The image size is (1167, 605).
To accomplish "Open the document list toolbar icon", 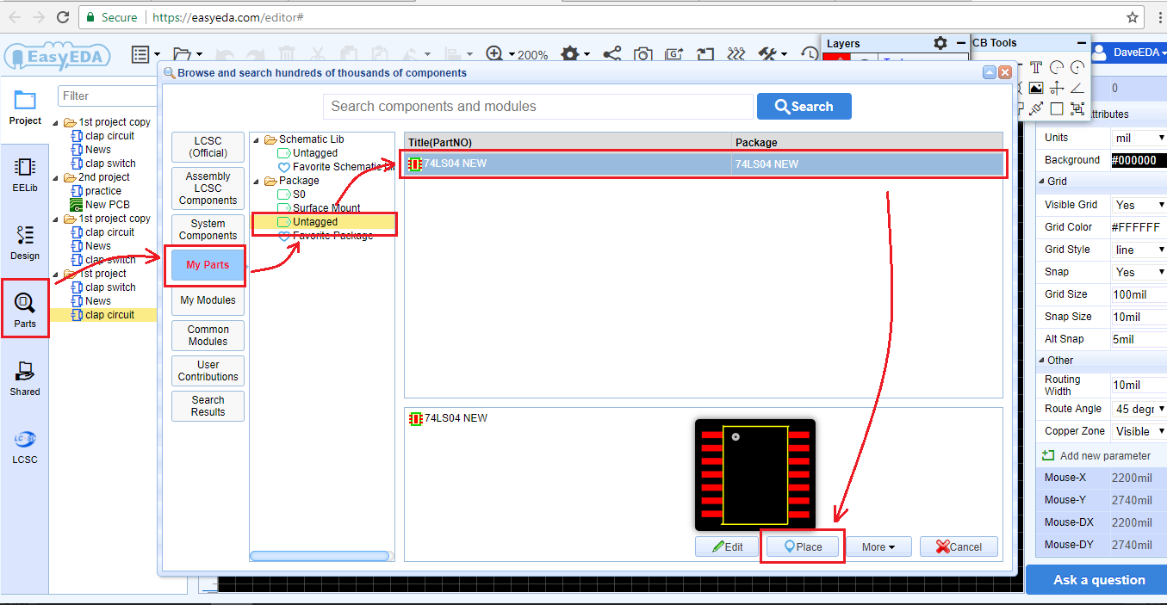I will point(141,54).
